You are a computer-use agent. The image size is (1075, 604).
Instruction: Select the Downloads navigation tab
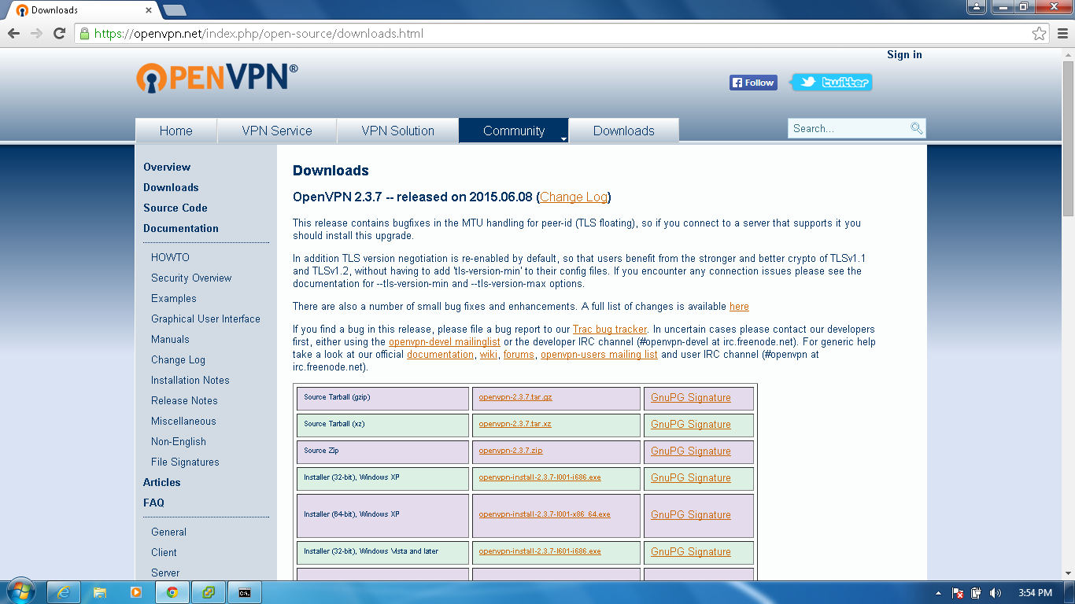[624, 131]
